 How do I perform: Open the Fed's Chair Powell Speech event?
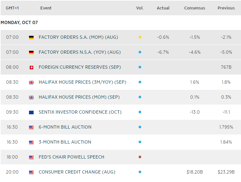point(71,157)
